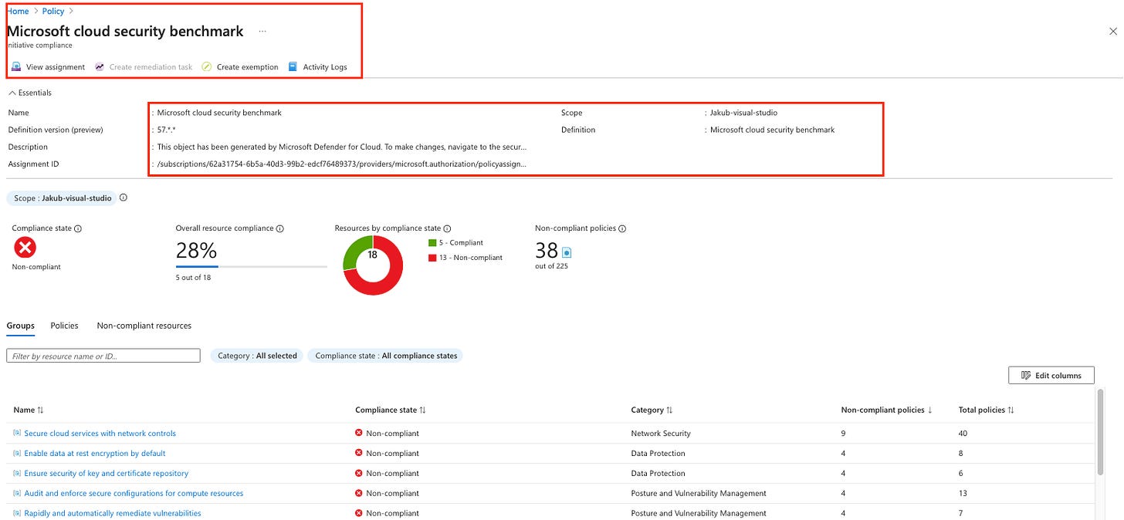This screenshot has height=520, width=1124.
Task: Open the Home breadcrumb link
Action: point(17,11)
